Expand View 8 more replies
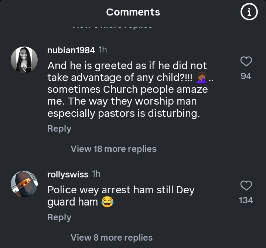The width and height of the screenshot is (266, 248). click(111, 238)
